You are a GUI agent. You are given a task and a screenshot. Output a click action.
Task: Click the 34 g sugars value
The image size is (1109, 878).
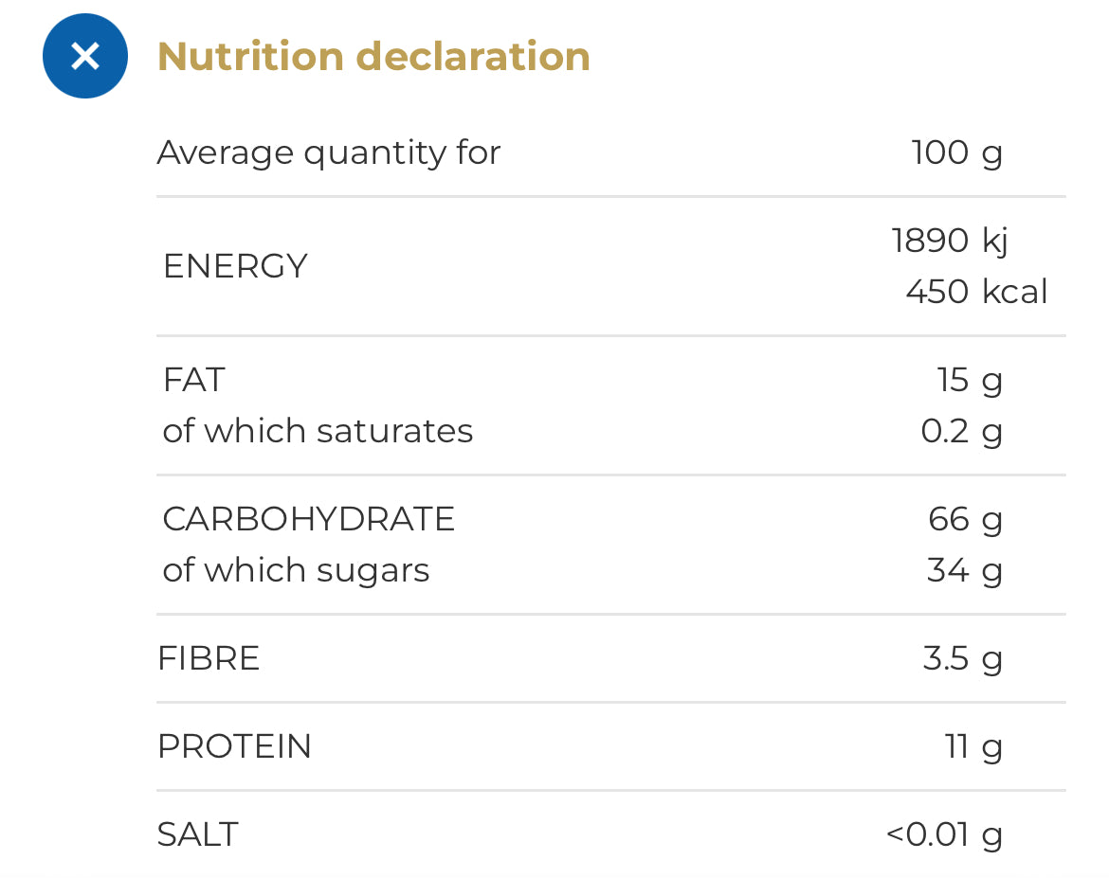[965, 571]
